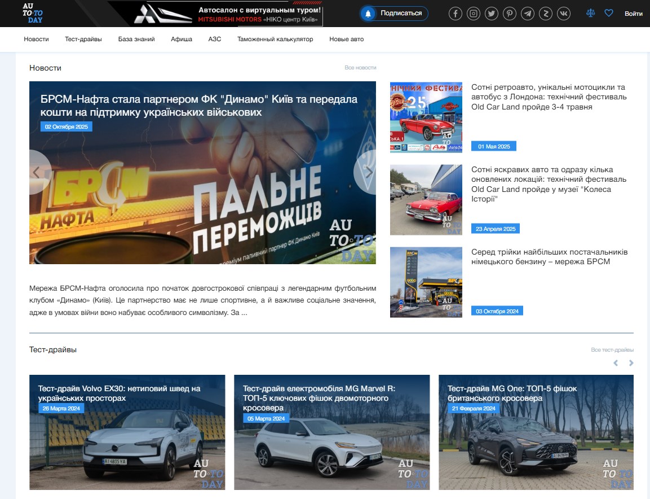Click the Войти login link
The width and height of the screenshot is (650, 499).
(x=634, y=14)
